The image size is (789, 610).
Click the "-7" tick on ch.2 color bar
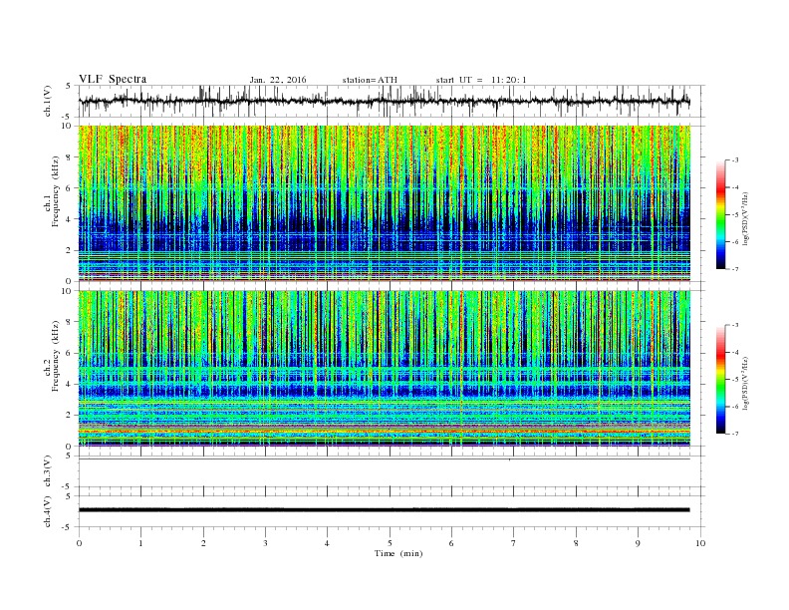[735, 434]
